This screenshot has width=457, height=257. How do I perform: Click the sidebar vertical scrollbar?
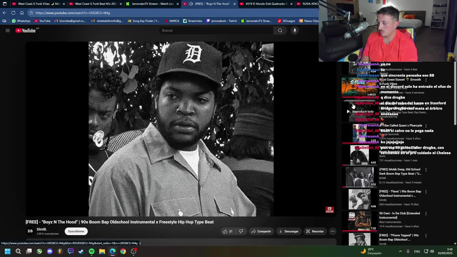[455, 94]
